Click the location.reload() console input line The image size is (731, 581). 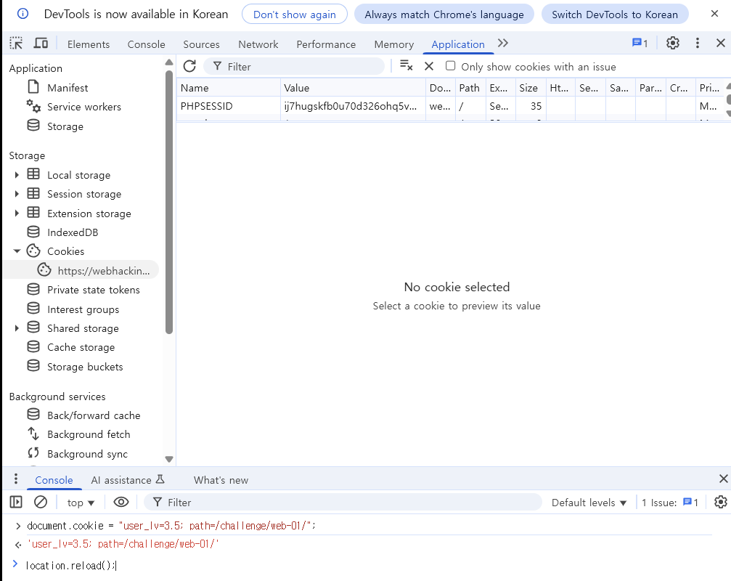(71, 566)
